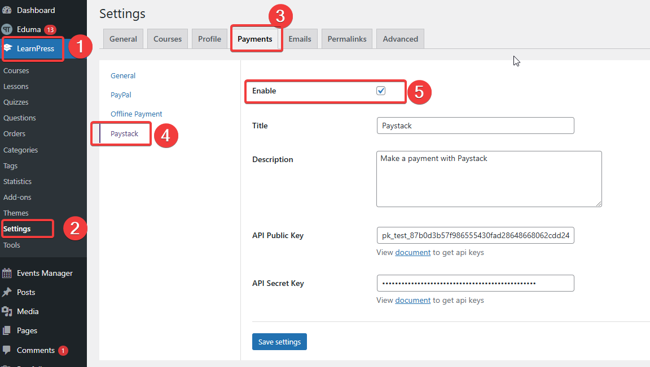650x367 pixels.
Task: Focus the API Public Key field
Action: coord(476,235)
